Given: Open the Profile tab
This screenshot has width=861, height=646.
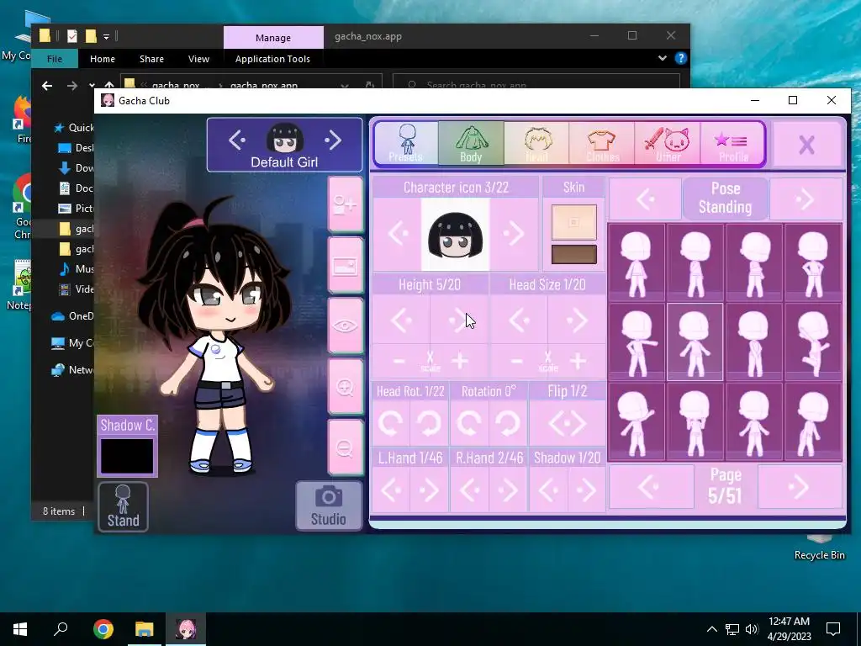Looking at the screenshot, I should point(732,143).
